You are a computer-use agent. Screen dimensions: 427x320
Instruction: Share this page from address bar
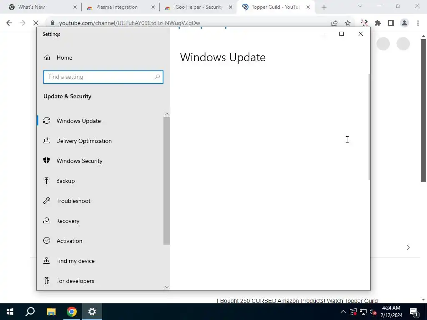[334, 23]
